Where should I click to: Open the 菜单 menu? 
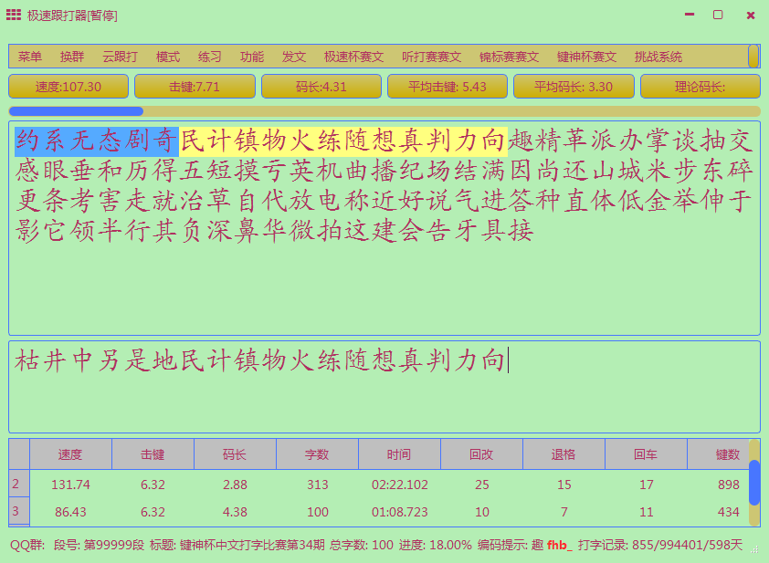pyautogui.click(x=29, y=57)
